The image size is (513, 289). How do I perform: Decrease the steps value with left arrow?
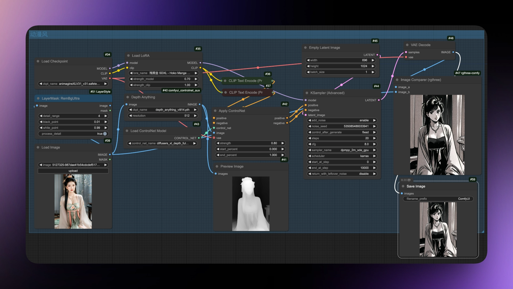coord(310,138)
